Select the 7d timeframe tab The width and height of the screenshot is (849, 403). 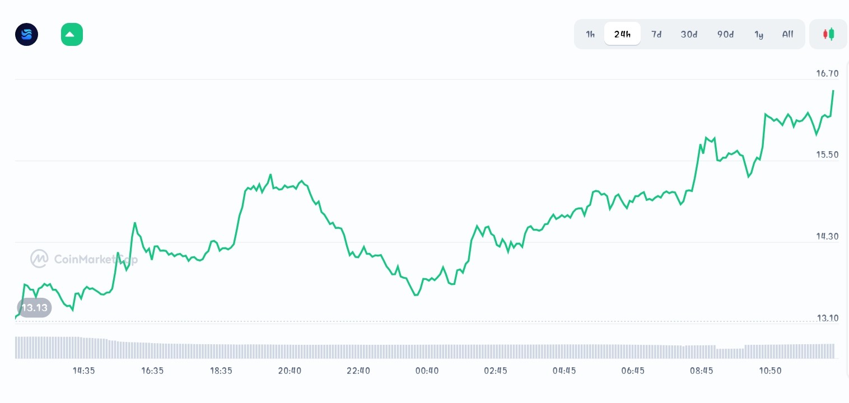tap(656, 34)
